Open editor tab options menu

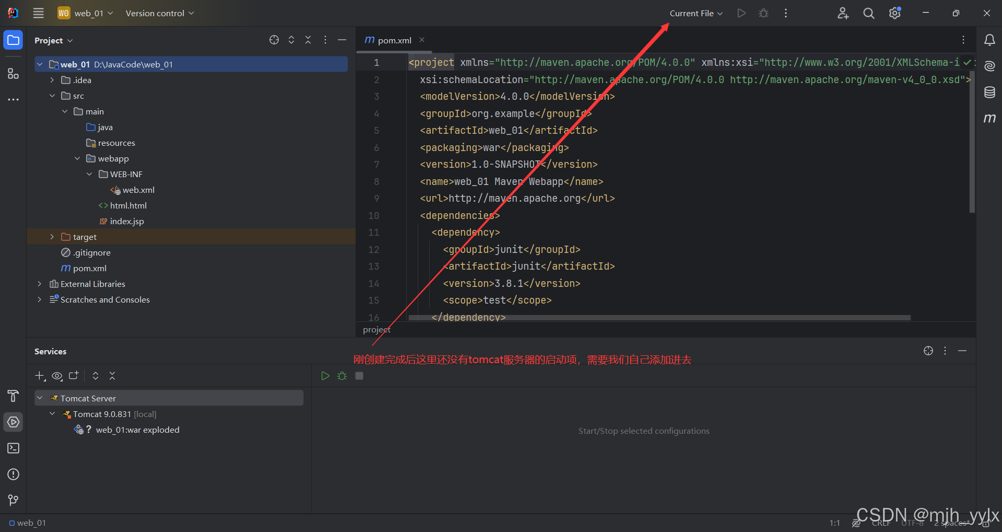963,40
